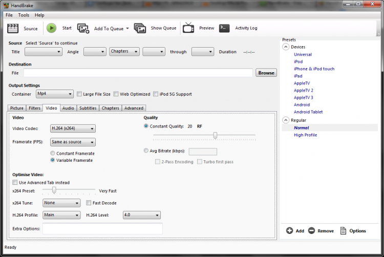
Task: Enable Fast Decode checkbox
Action: coord(89,203)
